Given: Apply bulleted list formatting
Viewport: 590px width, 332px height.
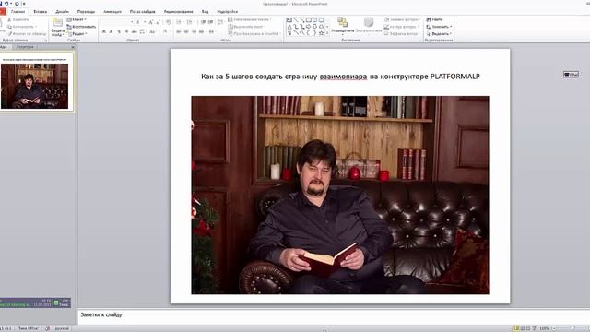Looking at the screenshot, I should (x=179, y=22).
